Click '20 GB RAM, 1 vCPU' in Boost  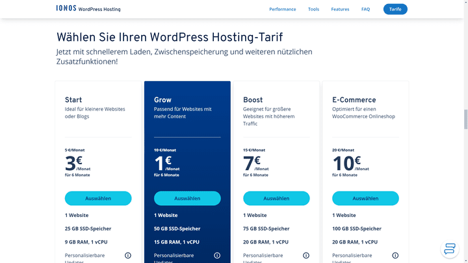266,242
